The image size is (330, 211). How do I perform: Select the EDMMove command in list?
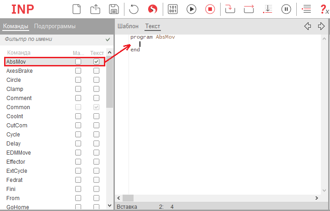[x=19, y=153]
